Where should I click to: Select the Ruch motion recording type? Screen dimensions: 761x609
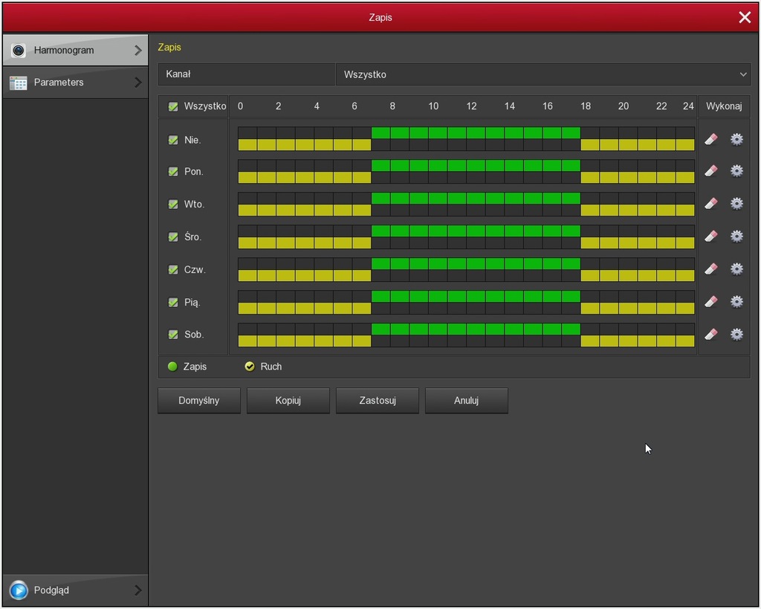point(250,367)
